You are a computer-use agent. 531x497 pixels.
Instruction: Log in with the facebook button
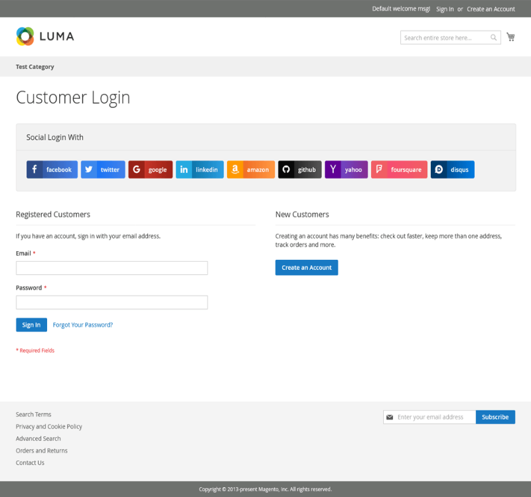click(52, 170)
